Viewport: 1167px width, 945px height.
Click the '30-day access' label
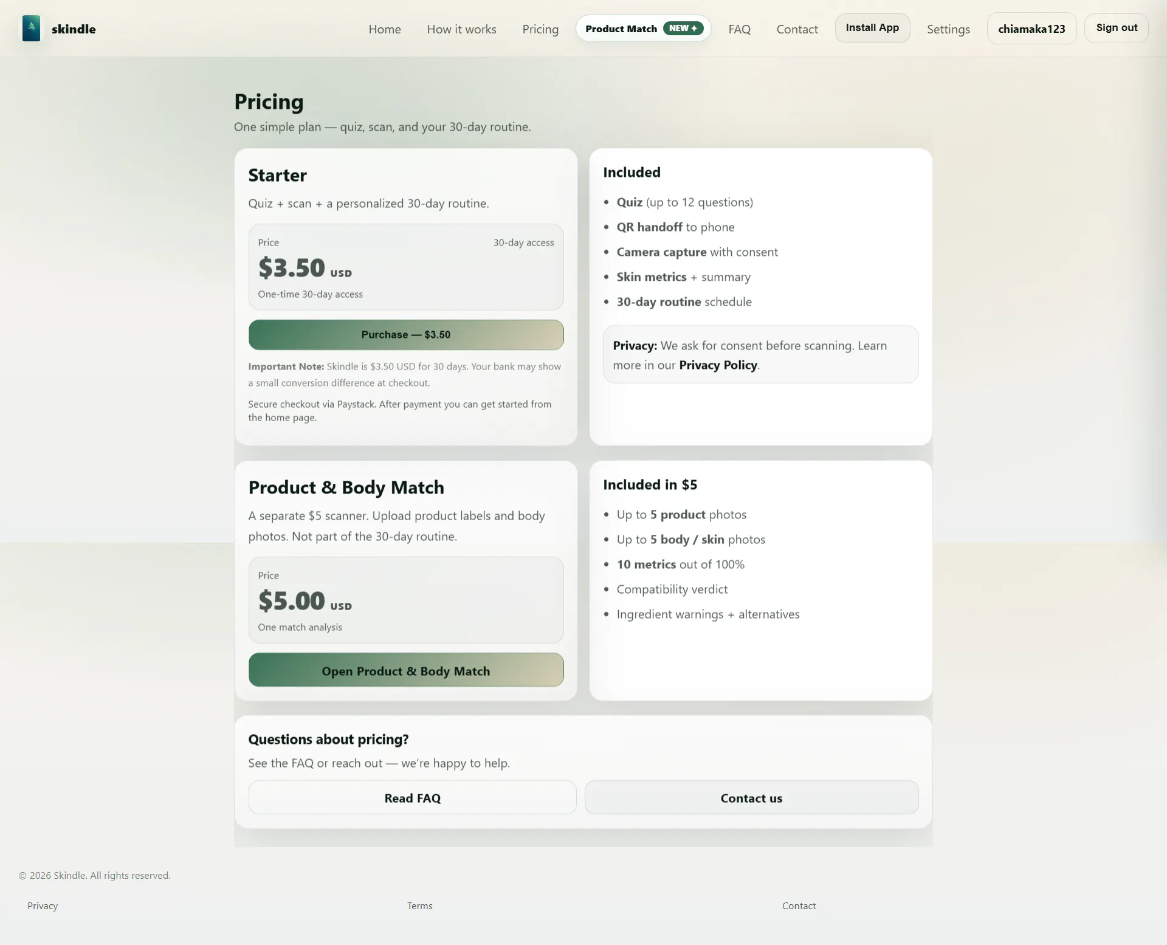tap(523, 242)
